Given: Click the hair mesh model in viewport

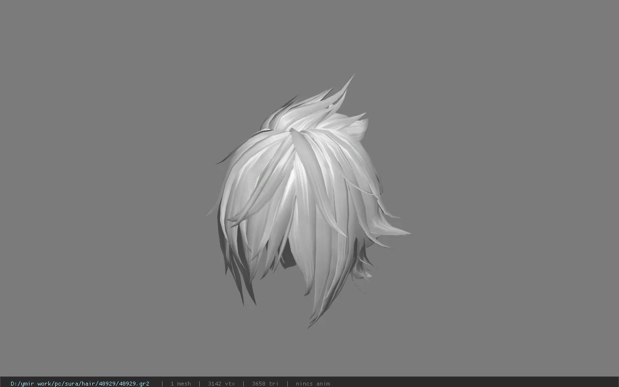Looking at the screenshot, I should coord(309,201).
